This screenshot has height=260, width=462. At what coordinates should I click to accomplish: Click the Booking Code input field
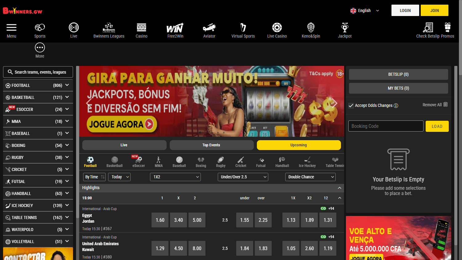click(386, 126)
